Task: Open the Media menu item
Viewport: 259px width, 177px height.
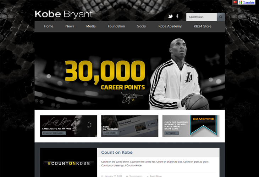Action: click(91, 26)
